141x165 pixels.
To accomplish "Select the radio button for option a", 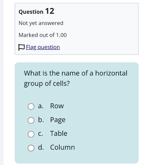I will point(31,107).
